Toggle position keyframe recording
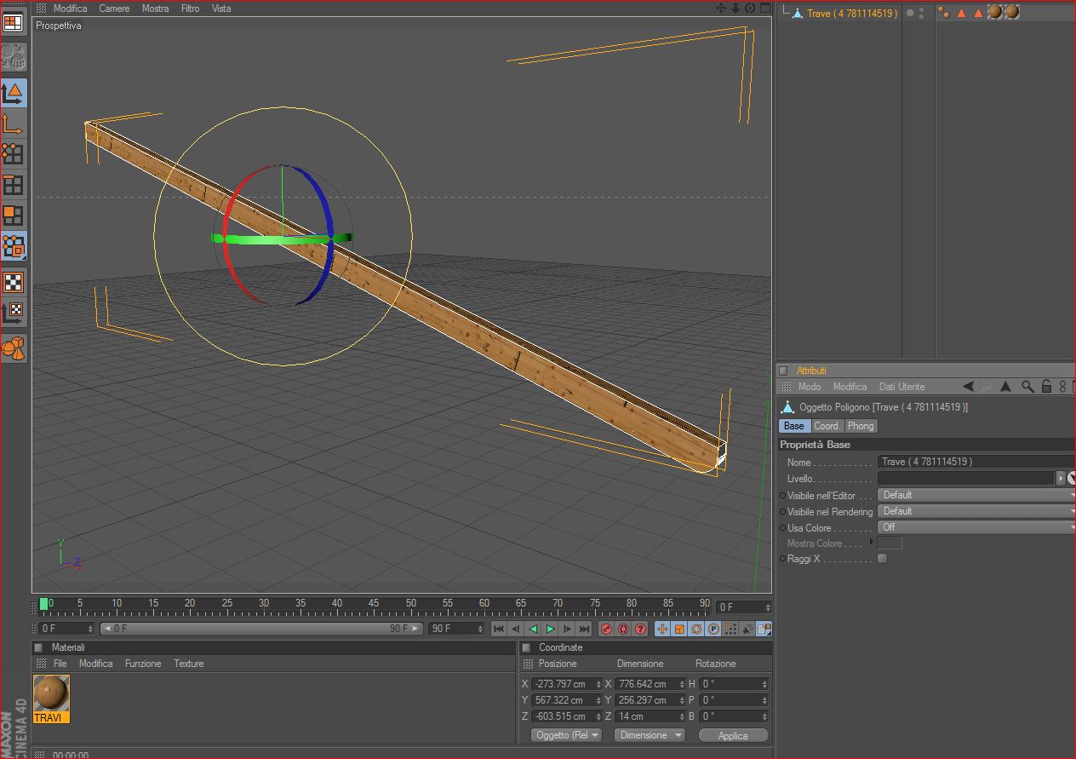The width and height of the screenshot is (1076, 759). [662, 629]
